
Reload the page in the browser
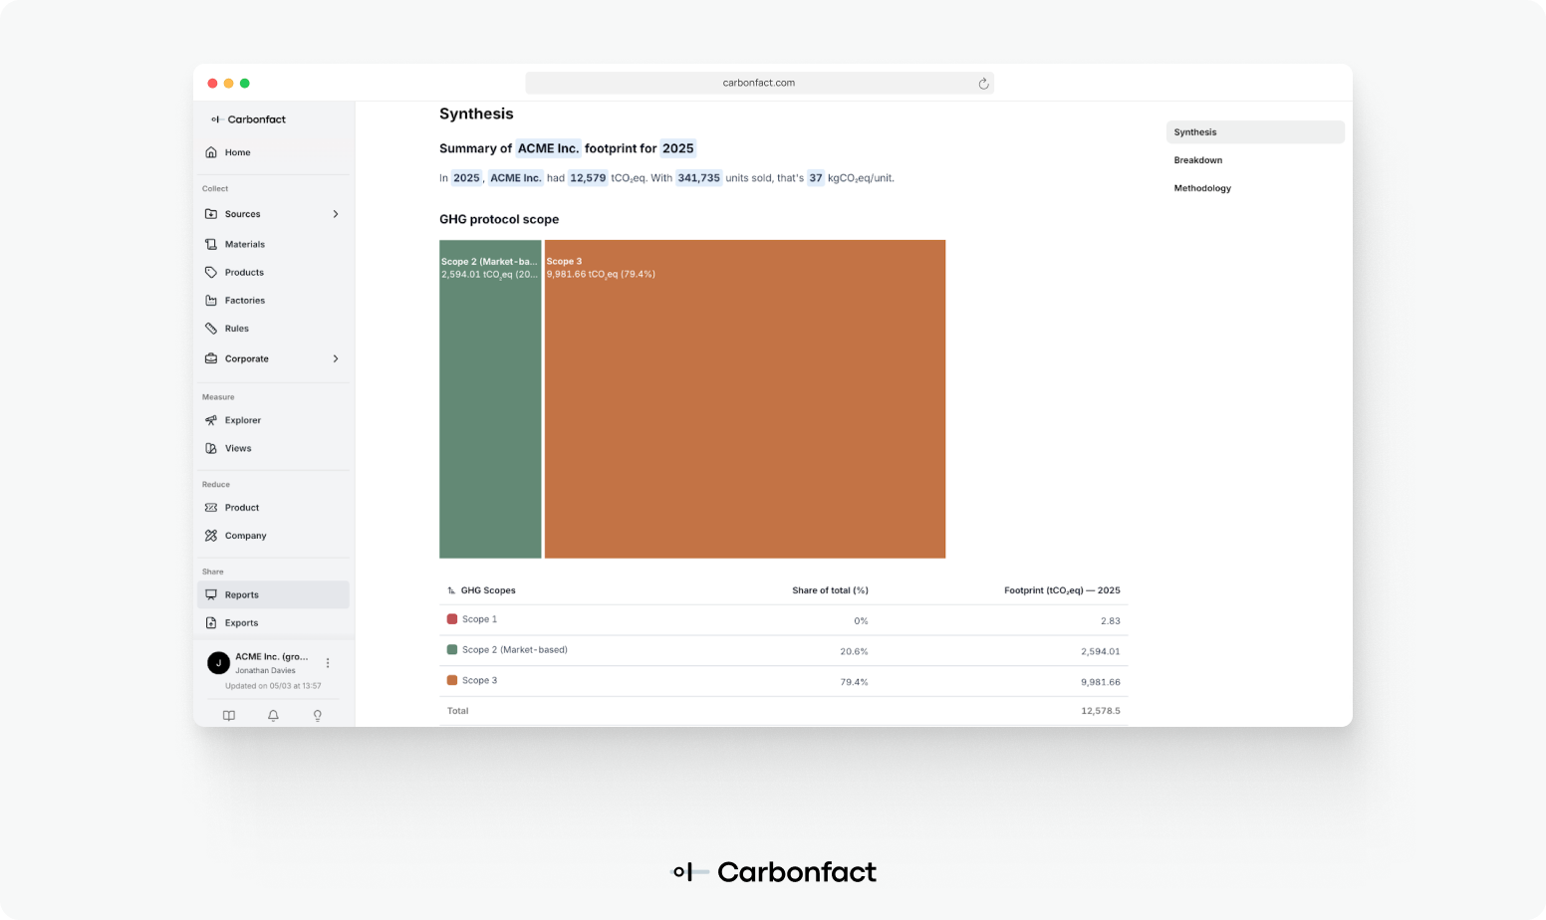[983, 84]
